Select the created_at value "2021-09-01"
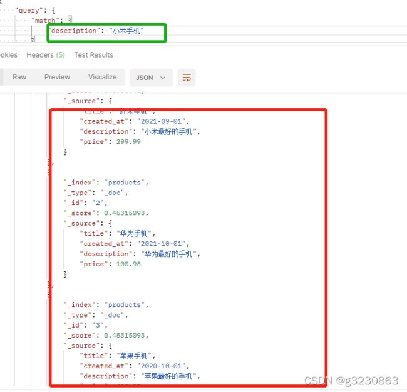The height and width of the screenshot is (392, 407). coord(161,121)
